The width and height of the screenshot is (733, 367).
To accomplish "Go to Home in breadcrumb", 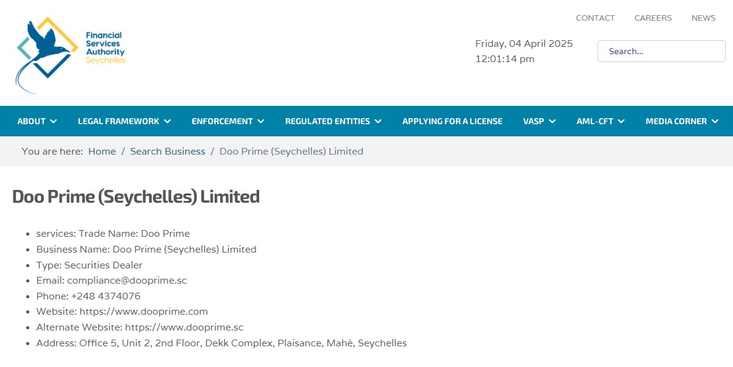I will [102, 152].
